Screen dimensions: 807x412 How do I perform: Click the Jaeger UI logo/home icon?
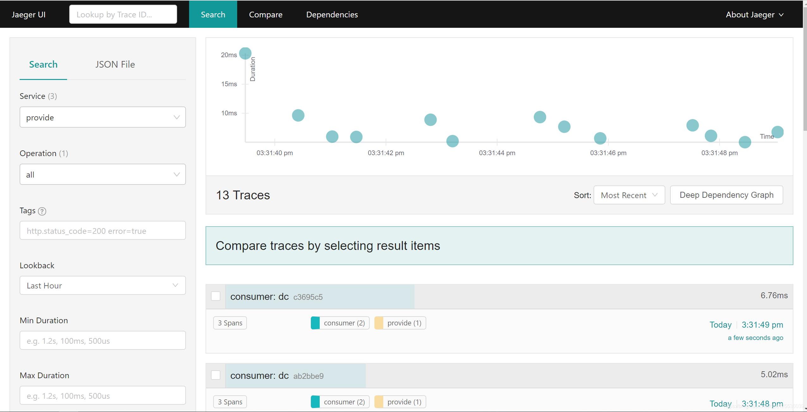[x=29, y=14]
